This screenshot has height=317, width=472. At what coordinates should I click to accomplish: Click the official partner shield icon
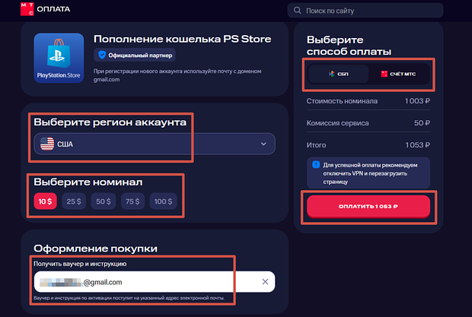click(102, 55)
